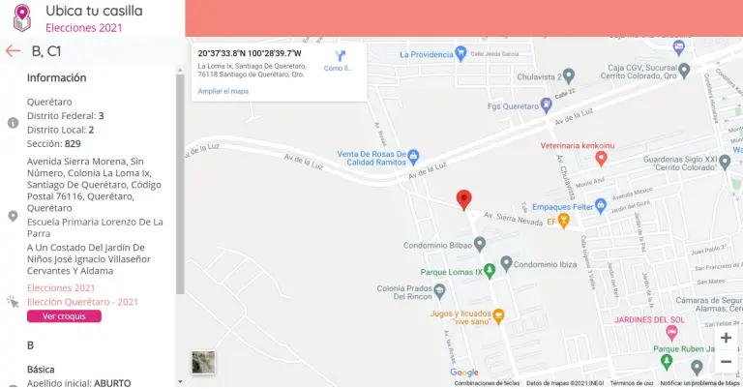Open the Ubica tu casilla logo icon
The width and height of the screenshot is (743, 389).
tap(22, 18)
